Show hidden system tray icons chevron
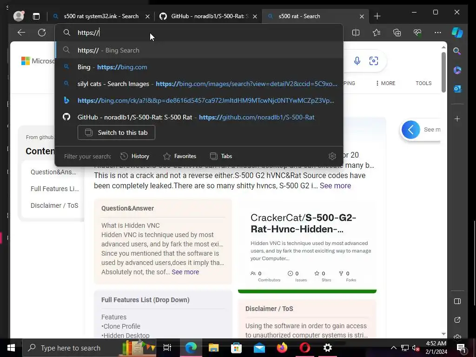Screen dimensions: 476x357 tap(393, 348)
